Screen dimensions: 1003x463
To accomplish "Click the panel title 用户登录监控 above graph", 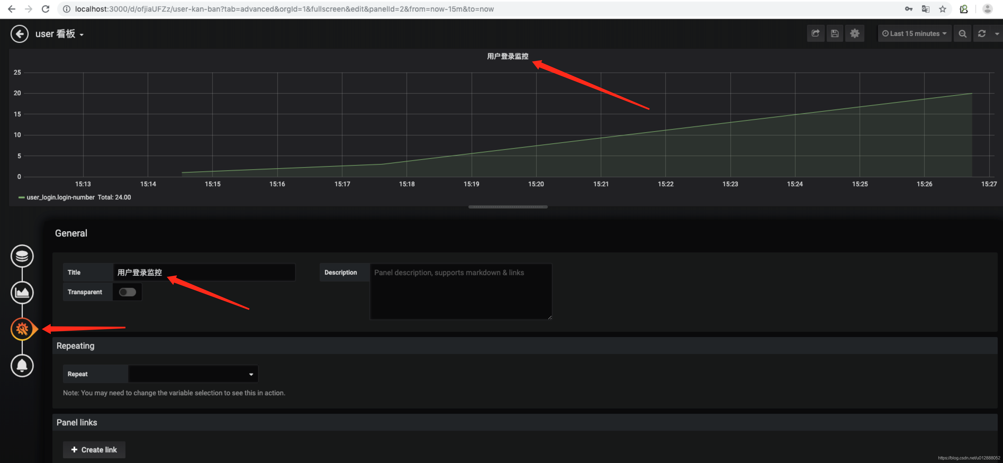I will (x=507, y=56).
